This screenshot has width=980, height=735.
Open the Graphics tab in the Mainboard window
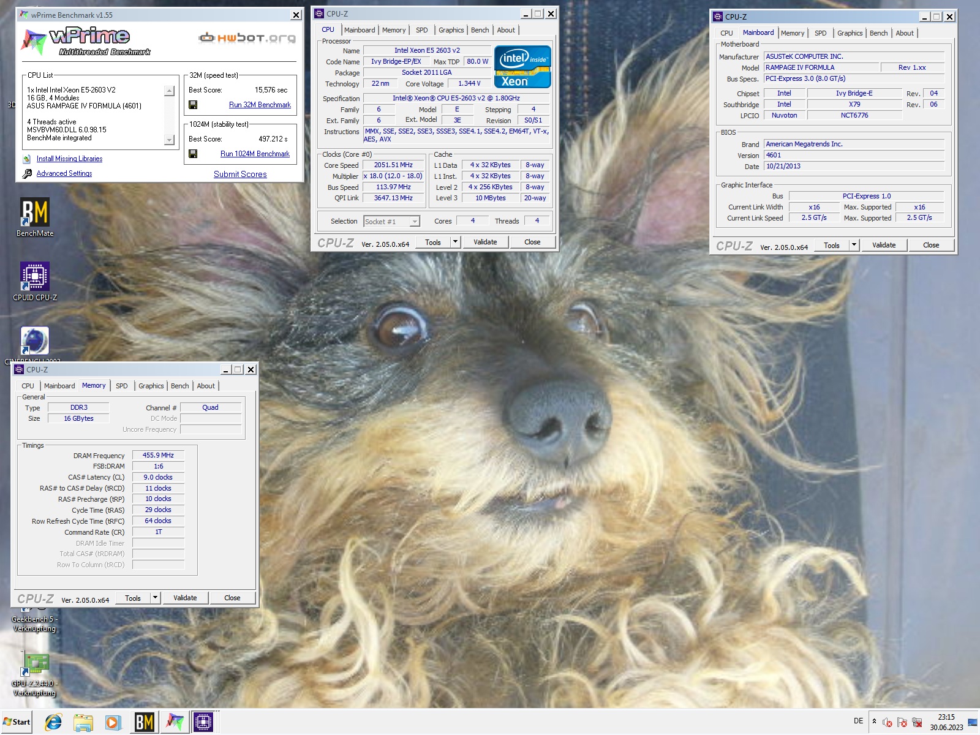850,33
